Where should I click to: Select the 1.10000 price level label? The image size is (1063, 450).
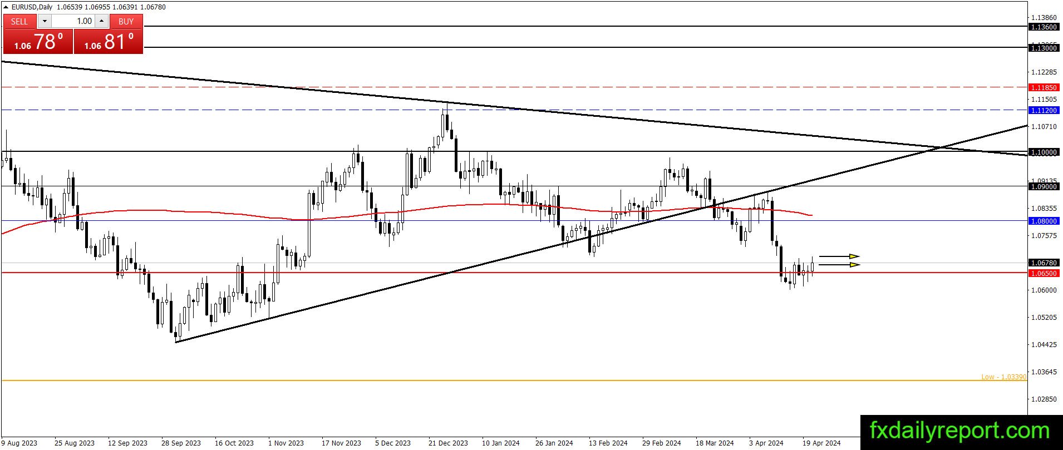click(1044, 152)
